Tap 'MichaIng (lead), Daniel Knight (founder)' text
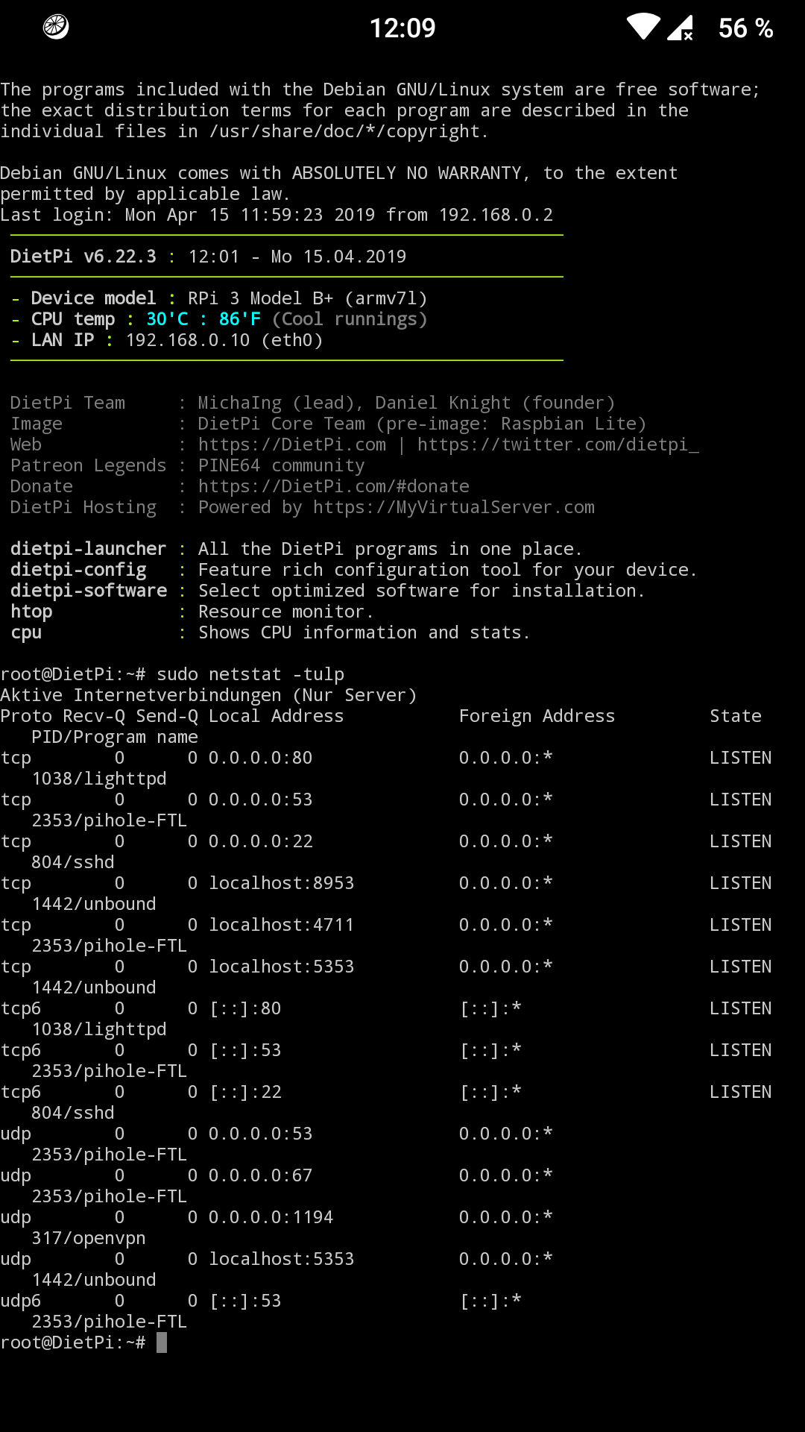The width and height of the screenshot is (805, 1432). 407,403
